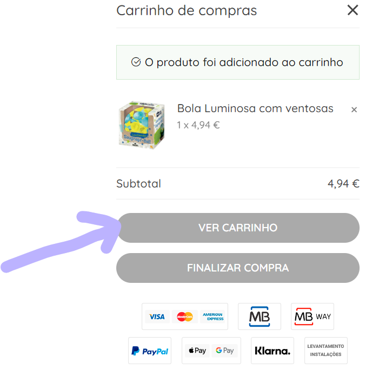Click the Subtotal amount 4,94 €
The image size is (372, 388).
click(x=343, y=184)
